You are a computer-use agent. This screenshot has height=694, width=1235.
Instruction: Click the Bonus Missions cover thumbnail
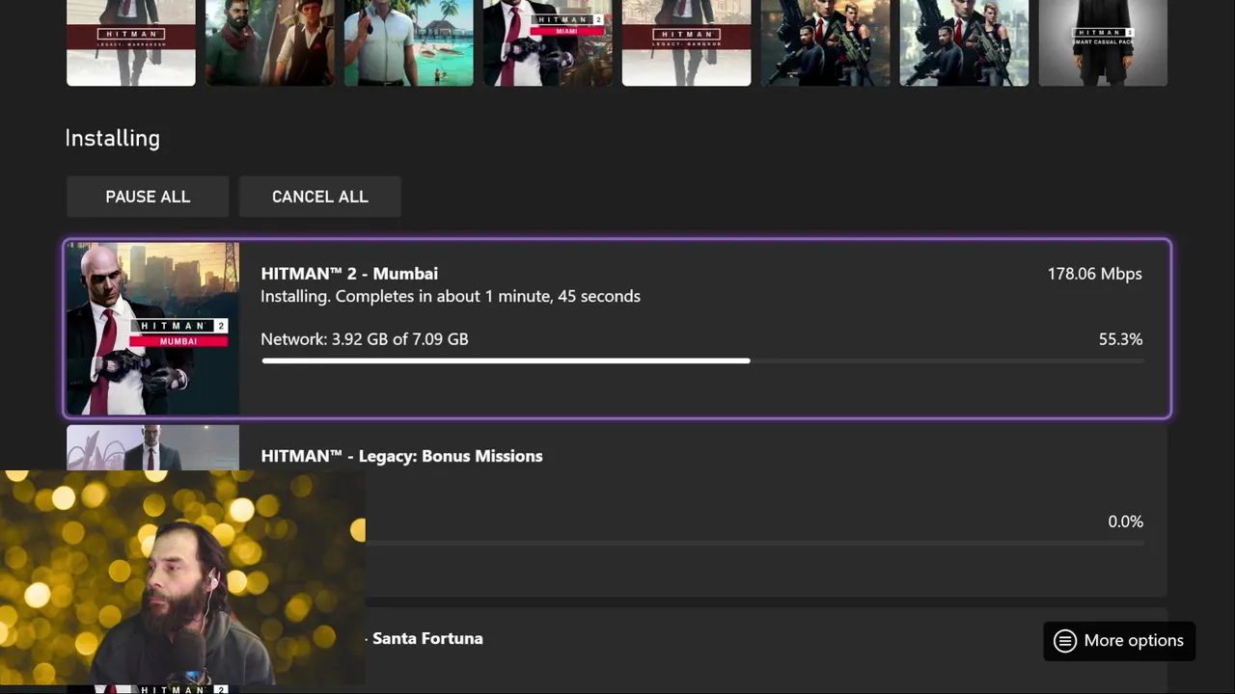[152, 447]
